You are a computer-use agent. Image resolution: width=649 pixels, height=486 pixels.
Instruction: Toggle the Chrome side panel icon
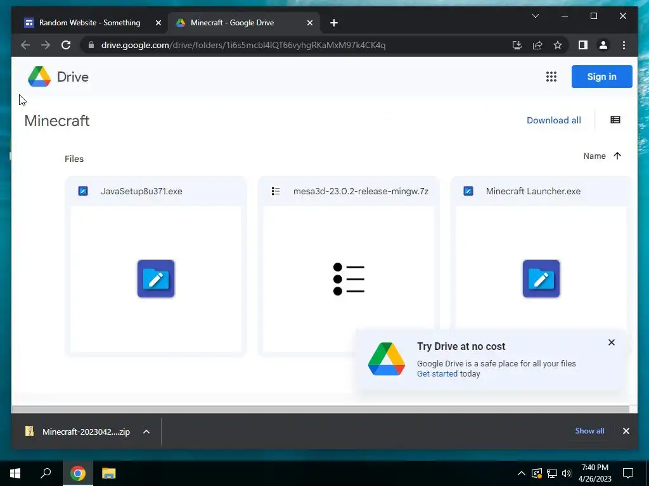coord(583,45)
